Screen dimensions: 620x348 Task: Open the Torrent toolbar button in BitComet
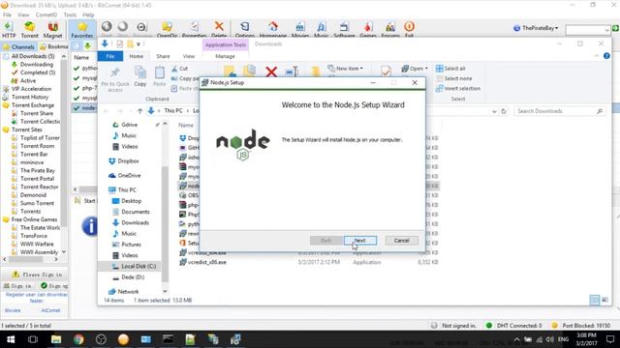click(30, 30)
